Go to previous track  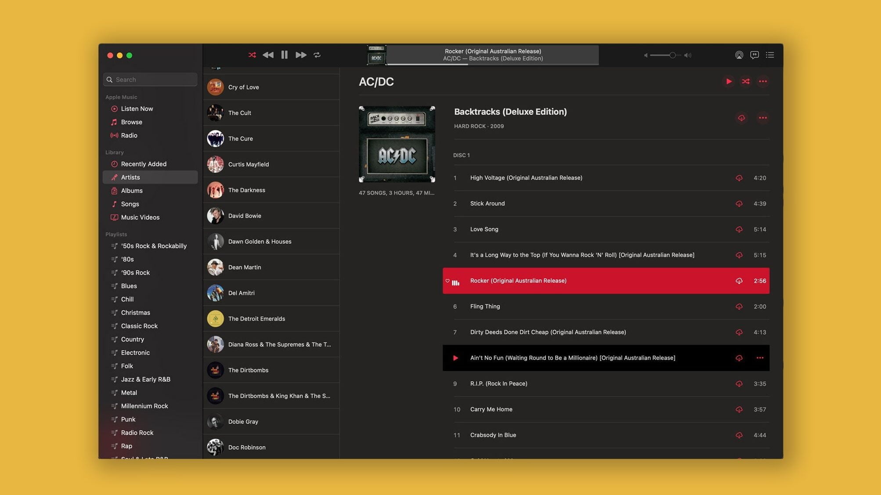(268, 55)
